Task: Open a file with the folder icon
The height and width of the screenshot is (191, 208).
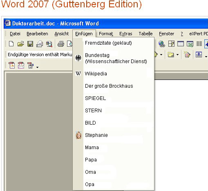Action: (21, 44)
